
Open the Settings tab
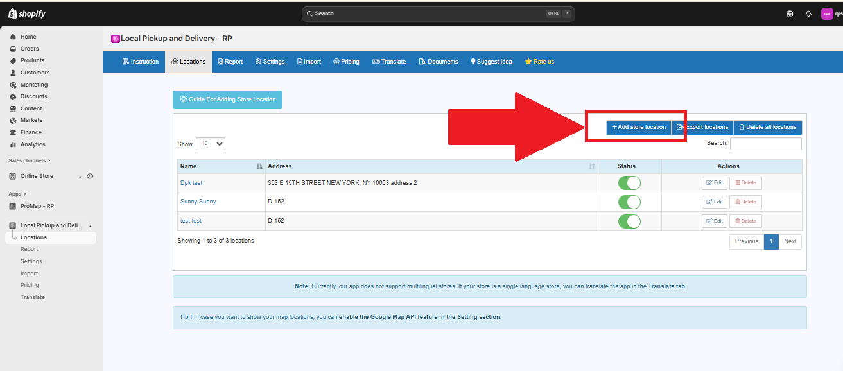(x=270, y=62)
